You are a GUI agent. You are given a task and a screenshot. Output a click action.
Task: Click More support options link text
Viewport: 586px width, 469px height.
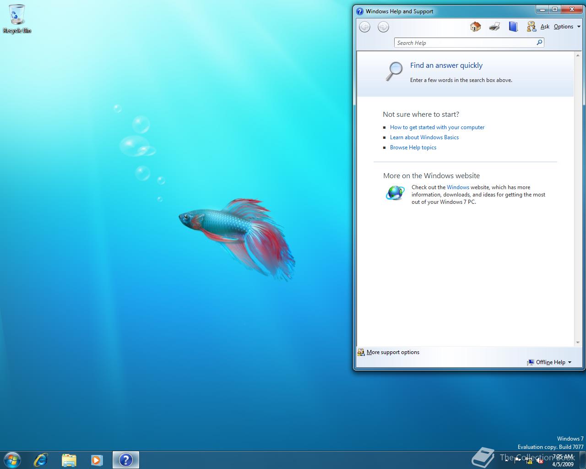[393, 352]
